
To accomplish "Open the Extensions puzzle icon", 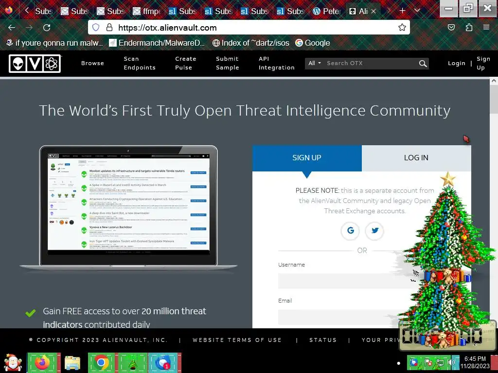I will click(x=469, y=28).
